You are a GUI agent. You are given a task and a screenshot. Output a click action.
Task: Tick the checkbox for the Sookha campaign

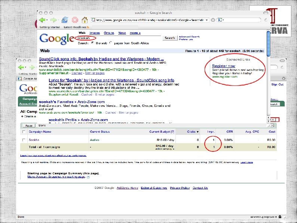point(24,140)
